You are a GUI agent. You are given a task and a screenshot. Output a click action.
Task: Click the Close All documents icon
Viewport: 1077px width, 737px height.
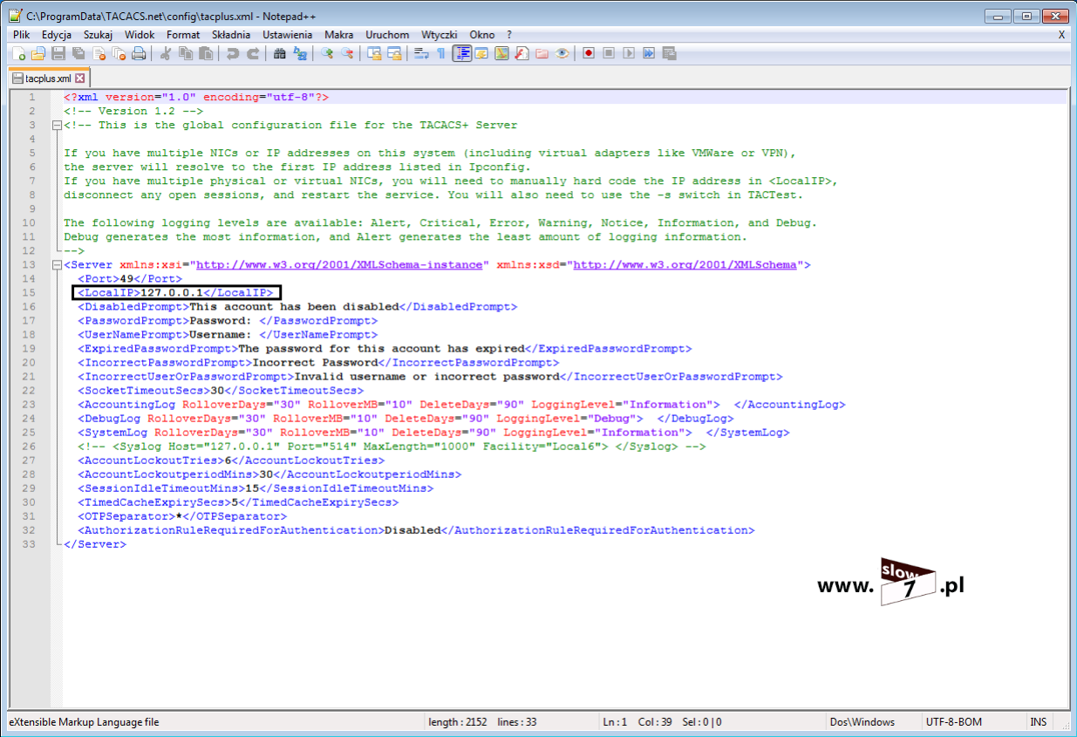coord(119,53)
